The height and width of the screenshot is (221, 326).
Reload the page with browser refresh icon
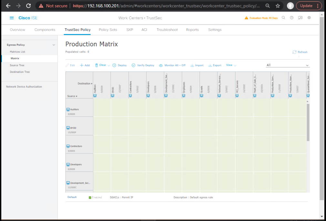point(28,6)
